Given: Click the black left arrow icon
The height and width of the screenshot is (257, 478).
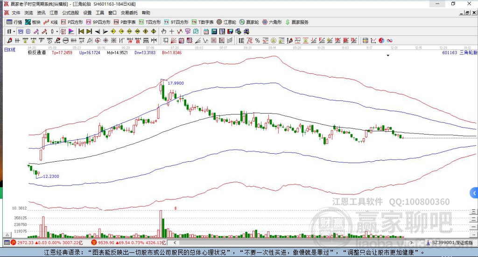Looking at the screenshot, I should tap(97, 31).
